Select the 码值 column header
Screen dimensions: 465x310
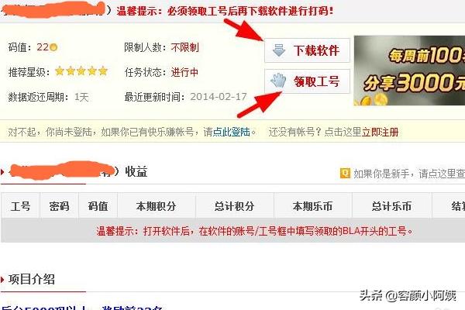click(x=98, y=206)
